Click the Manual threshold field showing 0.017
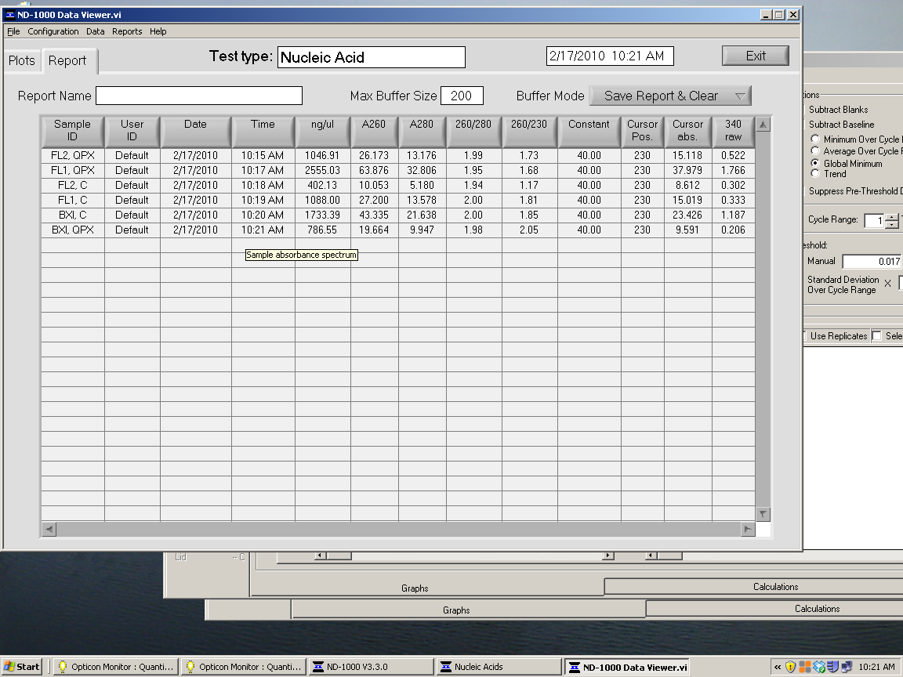This screenshot has height=677, width=903. [872, 262]
